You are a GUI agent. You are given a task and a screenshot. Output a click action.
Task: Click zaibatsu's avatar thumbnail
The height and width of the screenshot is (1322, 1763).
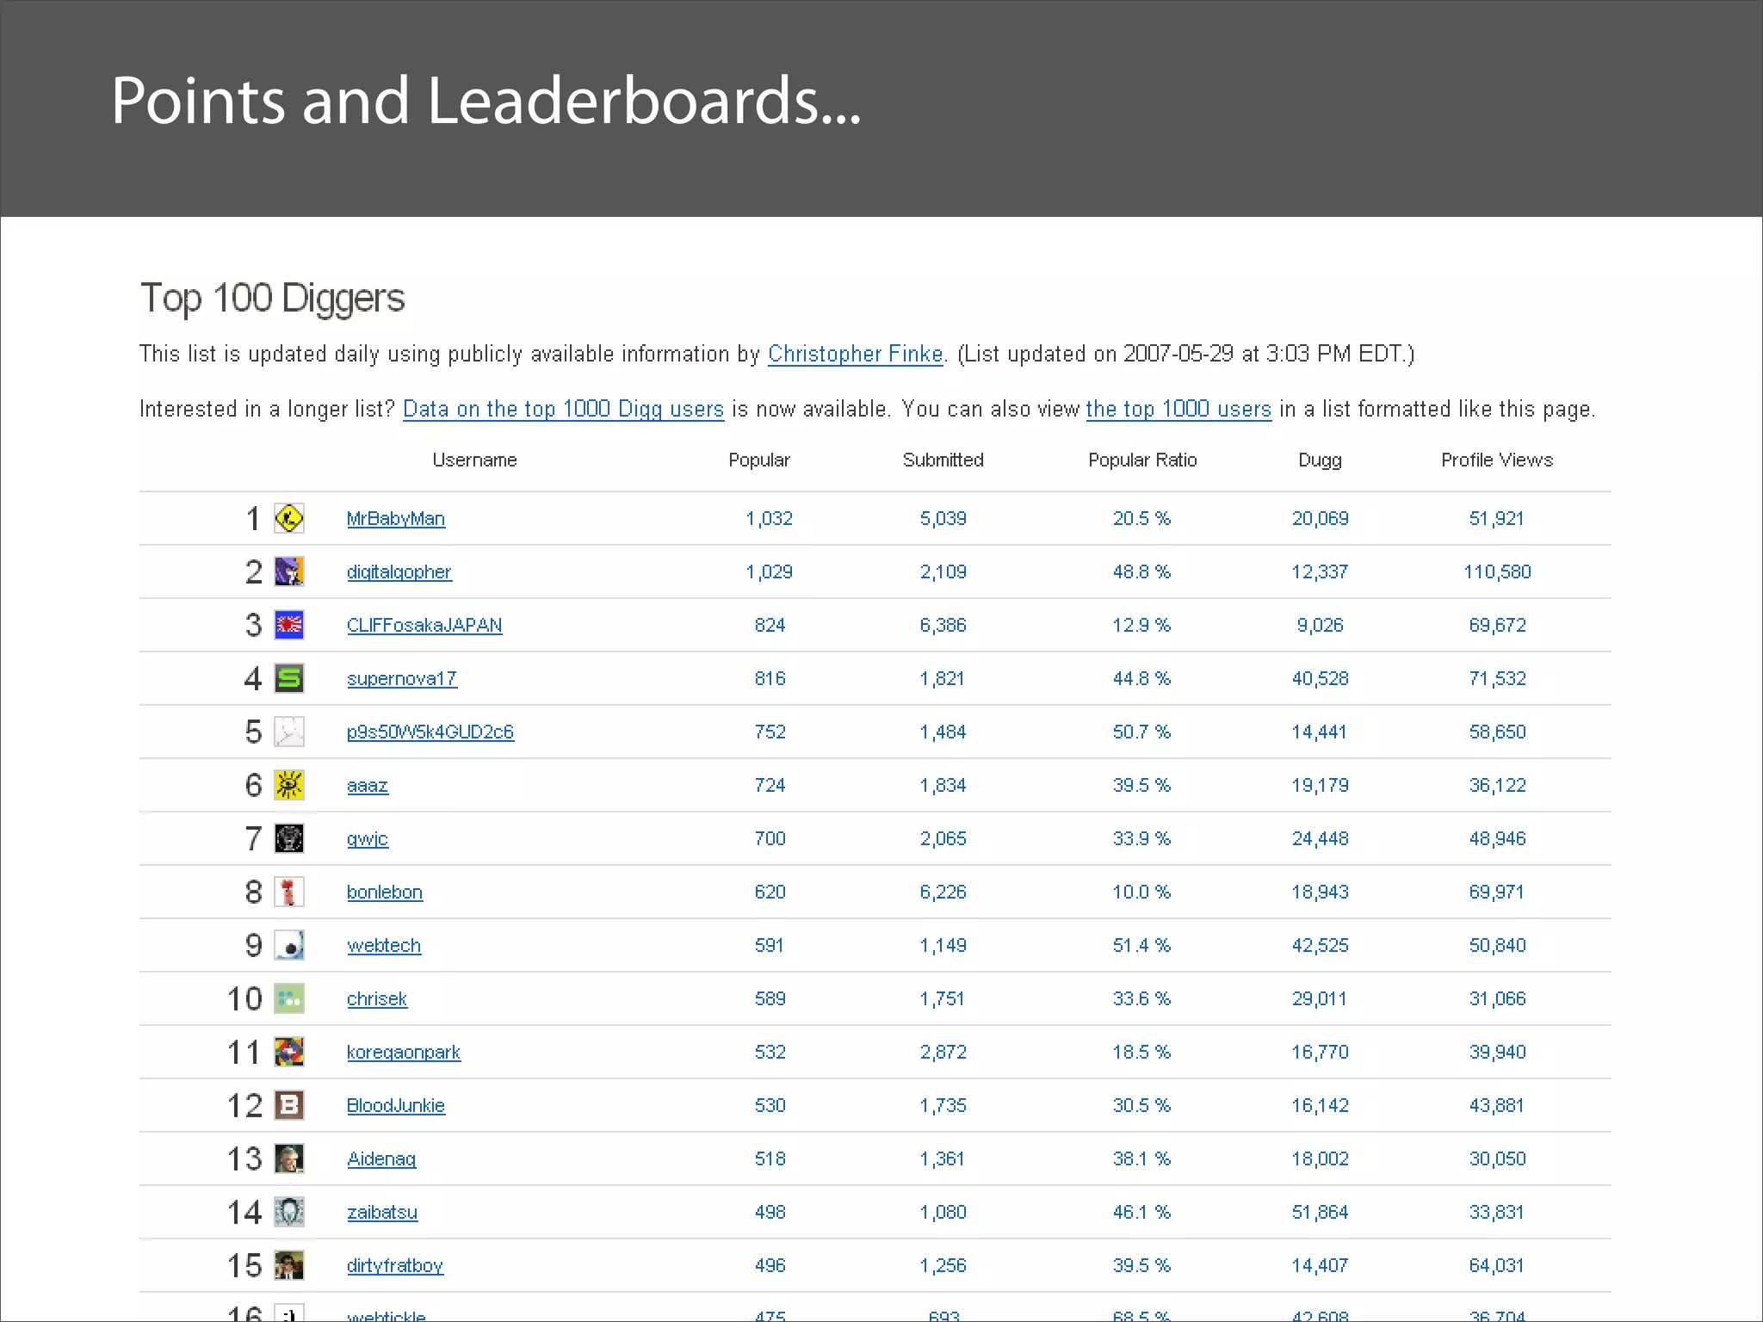289,1212
